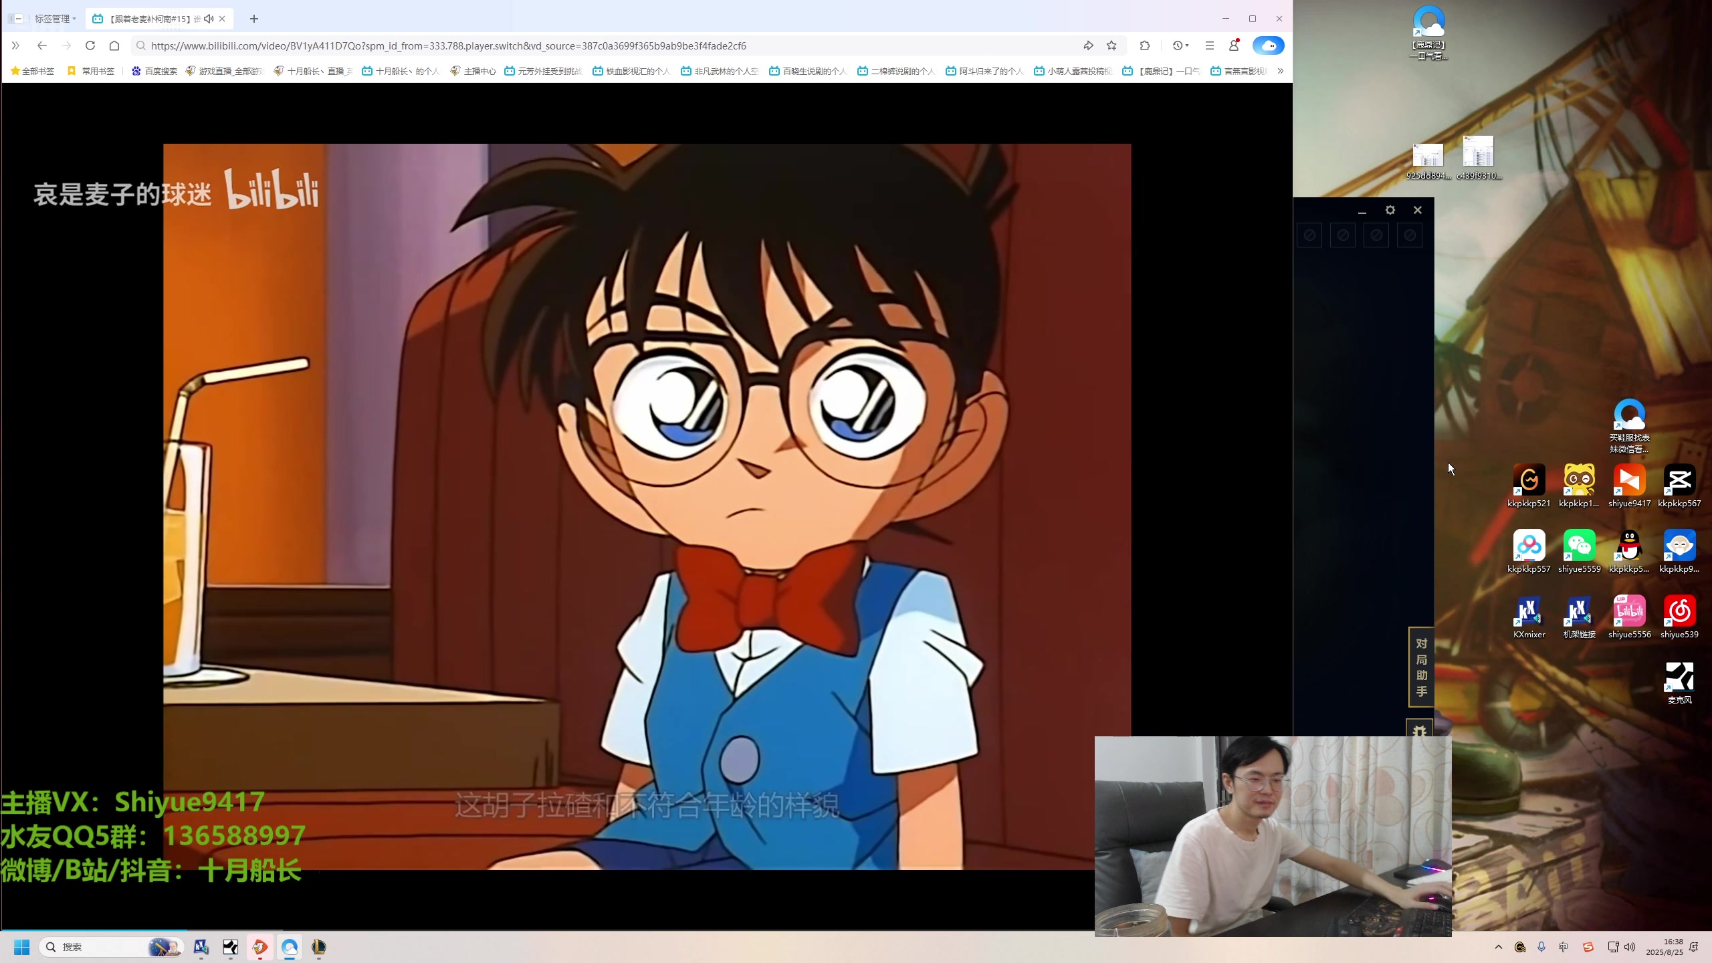The width and height of the screenshot is (1712, 963).
Task: Open the browser main menu (three lines)
Action: pos(1209,45)
